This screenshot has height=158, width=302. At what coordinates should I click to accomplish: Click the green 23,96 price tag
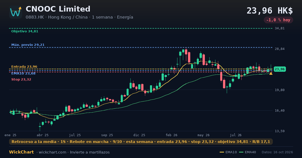coord(280,69)
